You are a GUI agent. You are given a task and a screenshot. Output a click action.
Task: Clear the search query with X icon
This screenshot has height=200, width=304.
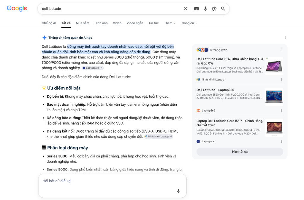click(x=185, y=9)
